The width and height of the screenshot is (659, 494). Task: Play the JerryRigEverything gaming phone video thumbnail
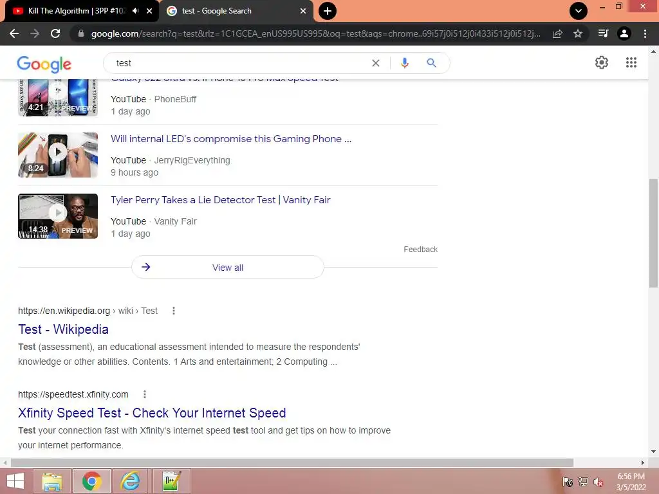(58, 155)
